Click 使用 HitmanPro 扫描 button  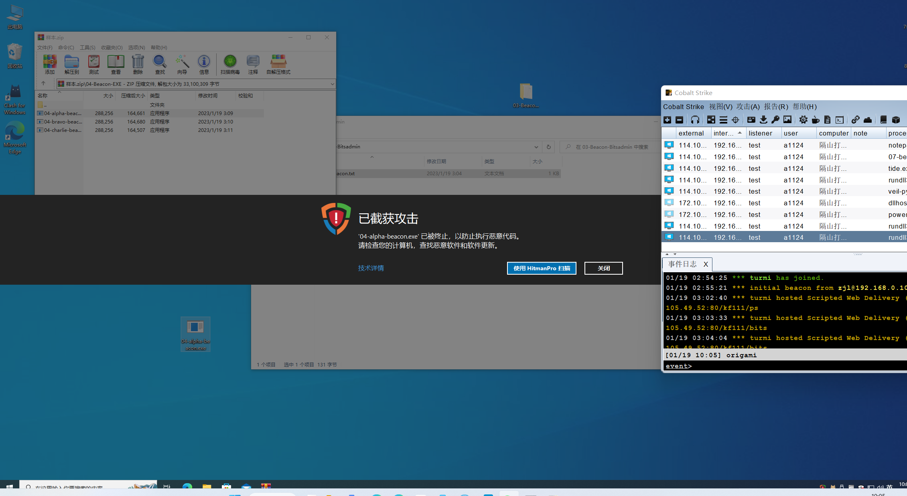point(541,268)
